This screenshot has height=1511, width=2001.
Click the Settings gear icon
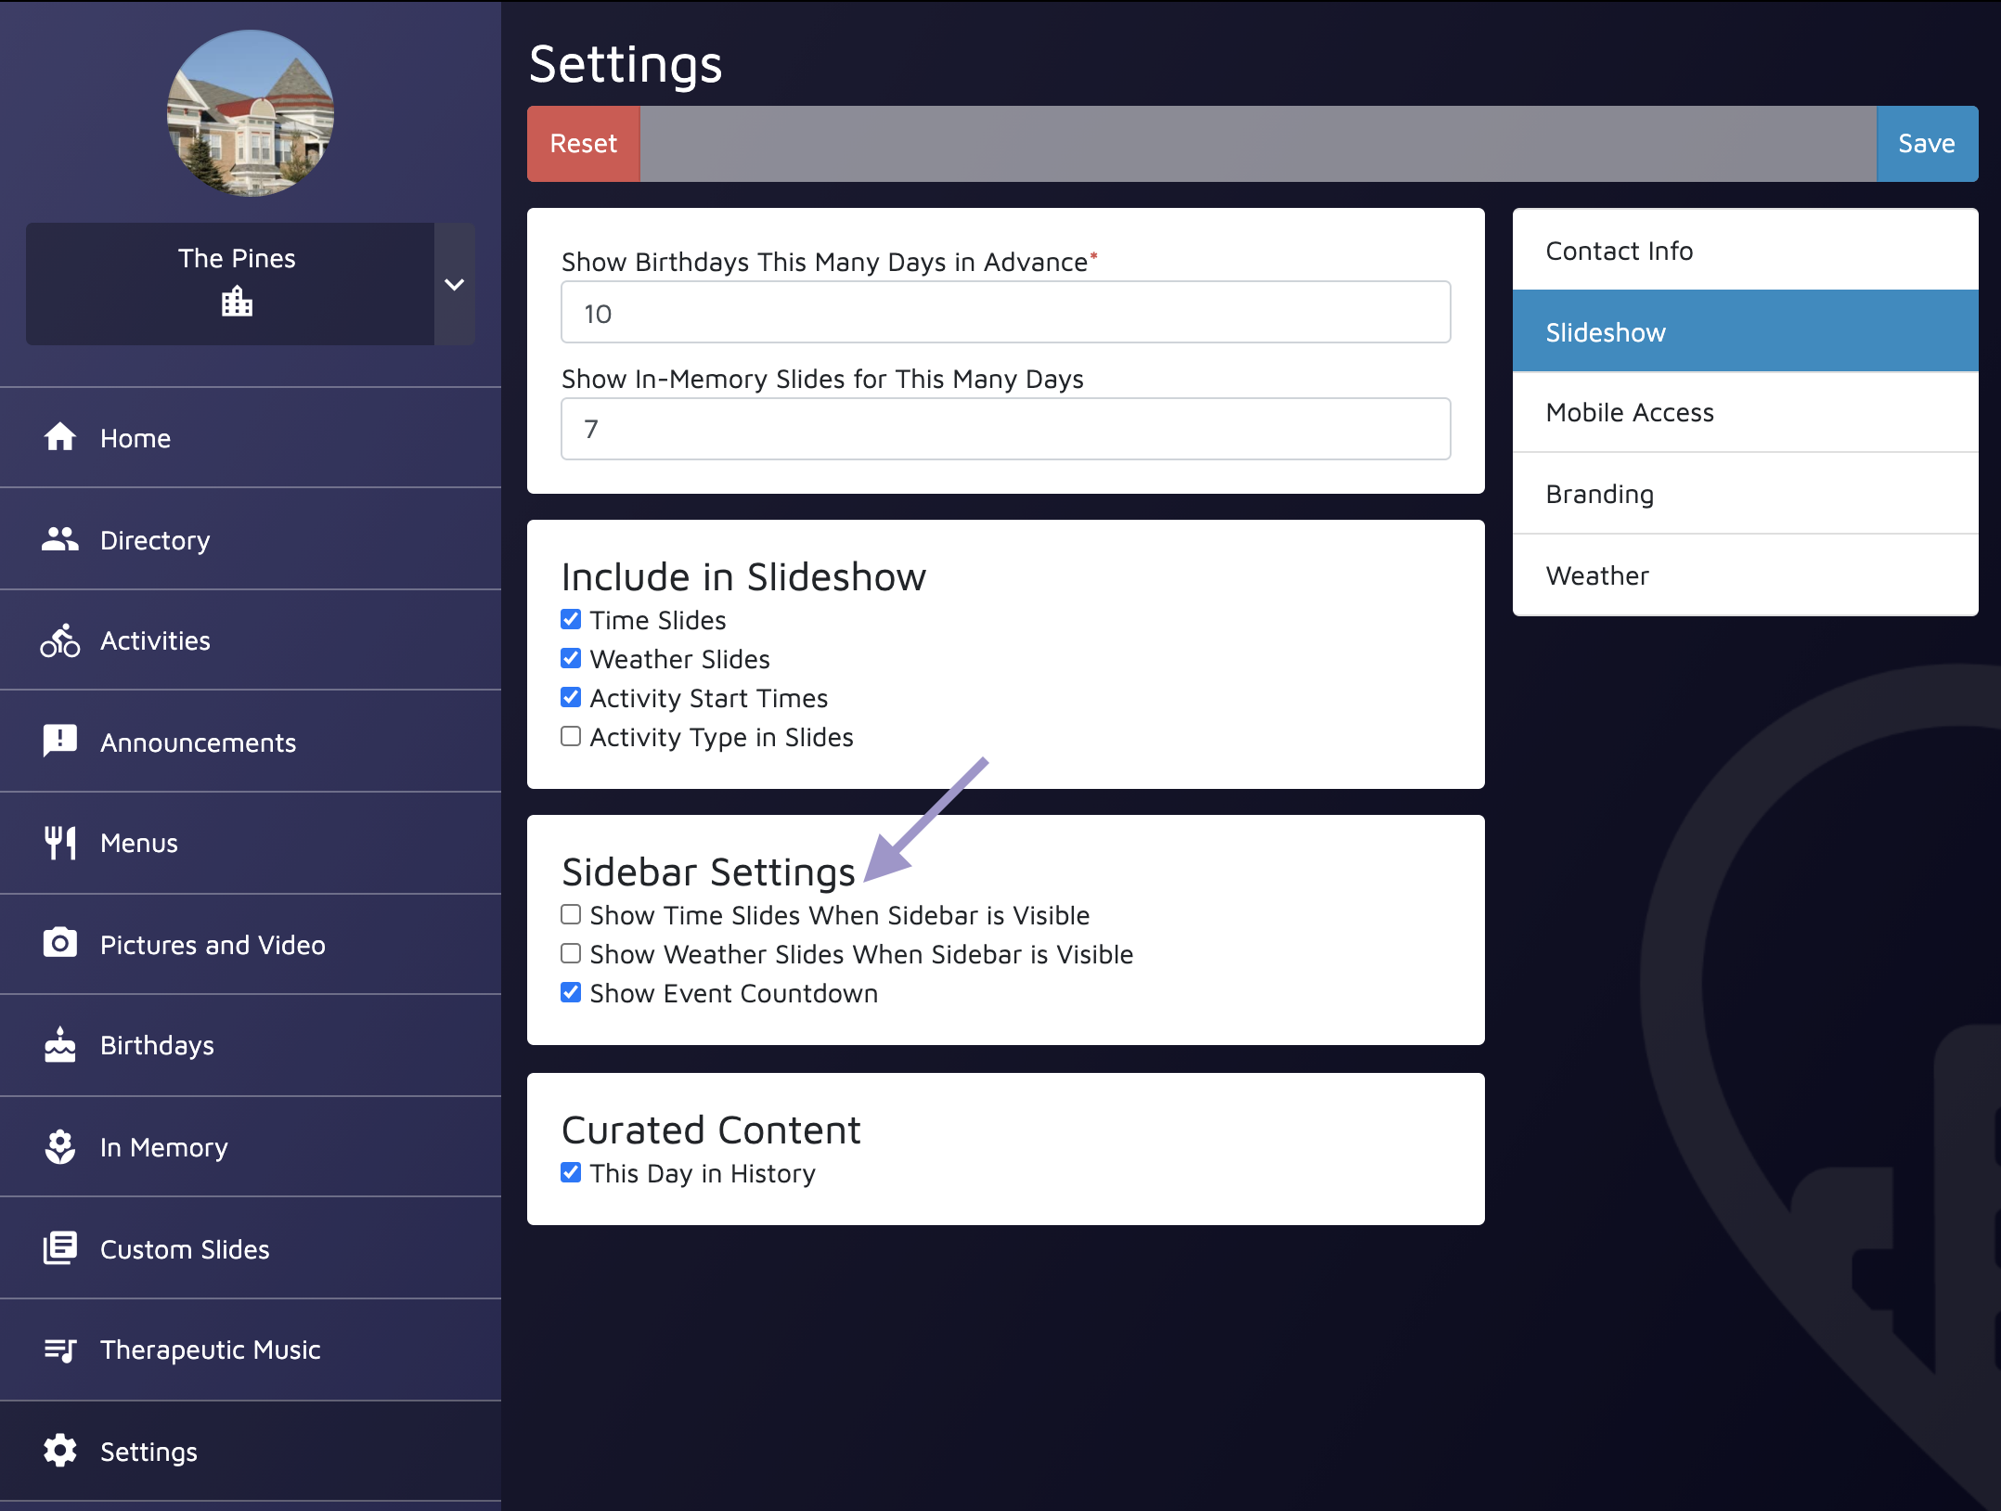tap(60, 1451)
